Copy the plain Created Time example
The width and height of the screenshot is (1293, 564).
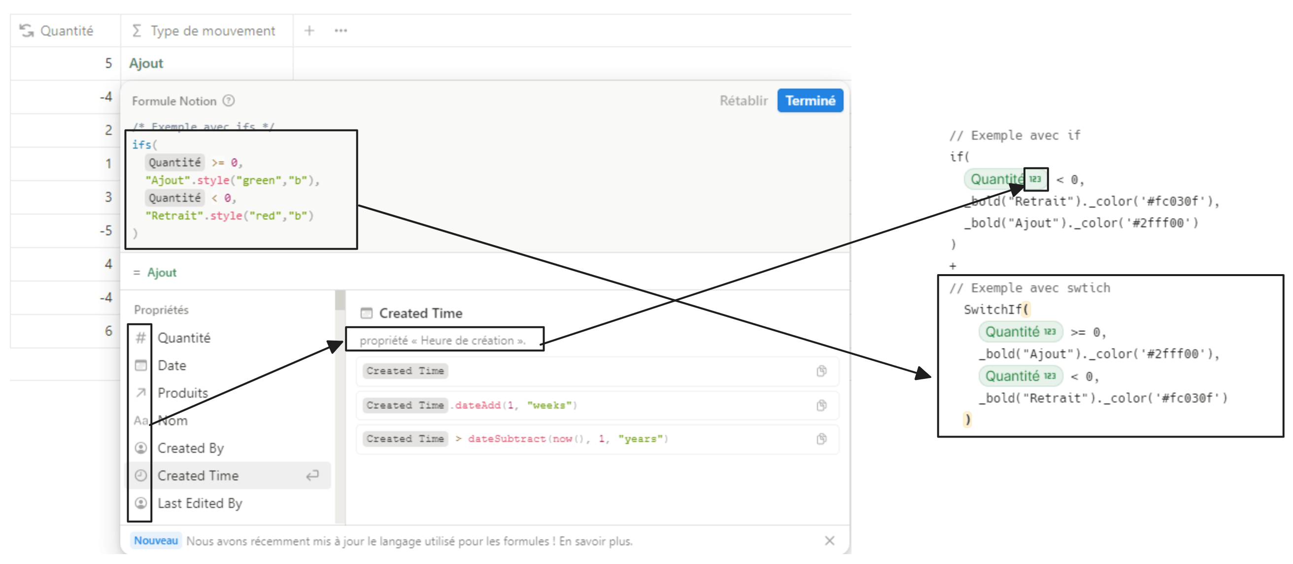tap(821, 371)
